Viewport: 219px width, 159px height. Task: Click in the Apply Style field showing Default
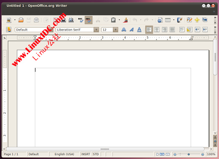click(31, 29)
